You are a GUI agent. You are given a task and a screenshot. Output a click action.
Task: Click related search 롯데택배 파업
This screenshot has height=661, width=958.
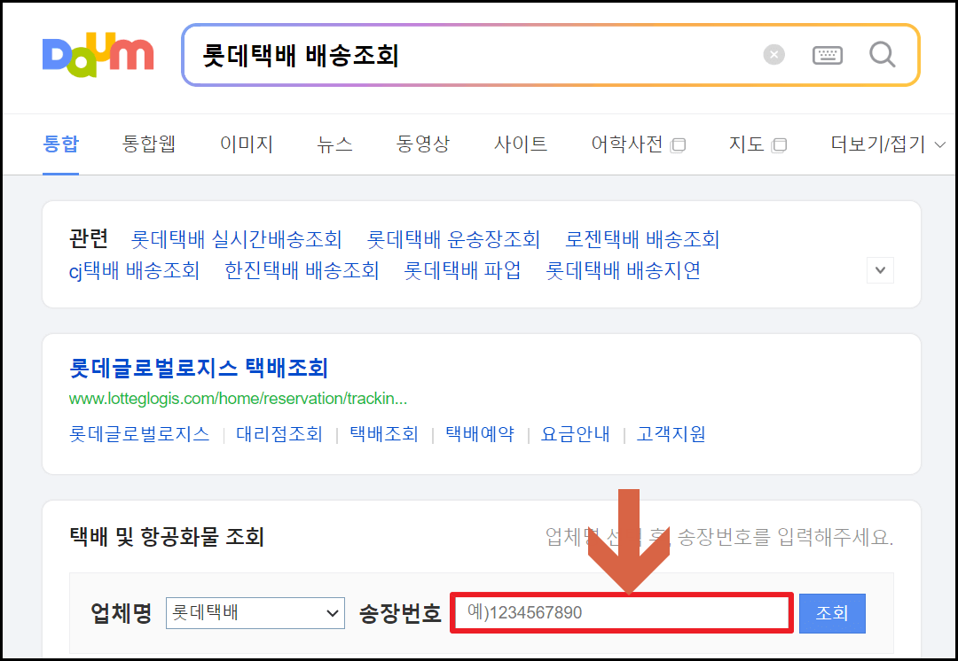coord(462,270)
